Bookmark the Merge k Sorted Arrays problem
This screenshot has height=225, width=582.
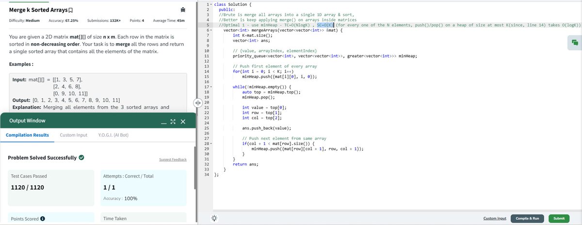[71, 10]
